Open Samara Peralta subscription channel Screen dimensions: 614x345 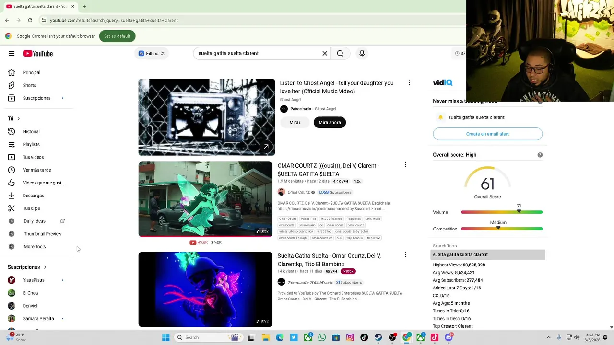click(x=38, y=319)
